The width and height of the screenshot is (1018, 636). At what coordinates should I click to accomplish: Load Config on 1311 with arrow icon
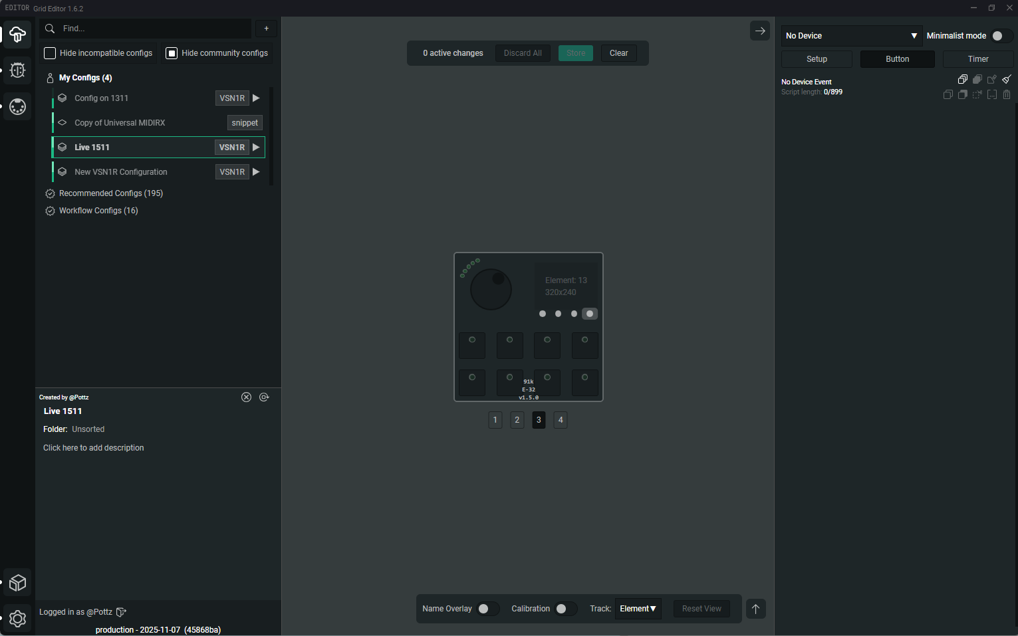click(x=256, y=98)
